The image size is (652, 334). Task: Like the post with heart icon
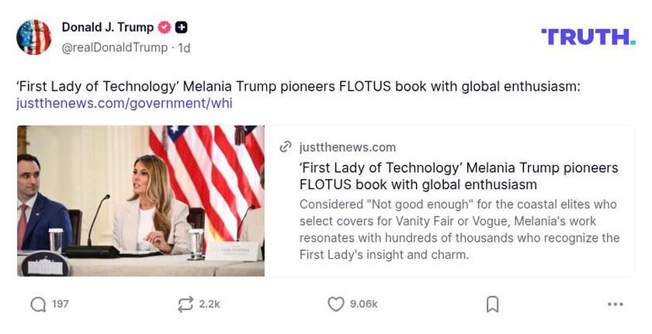335,305
